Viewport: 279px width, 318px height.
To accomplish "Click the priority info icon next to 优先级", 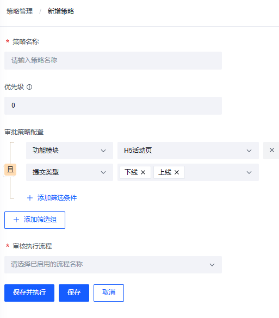I will click(x=29, y=87).
